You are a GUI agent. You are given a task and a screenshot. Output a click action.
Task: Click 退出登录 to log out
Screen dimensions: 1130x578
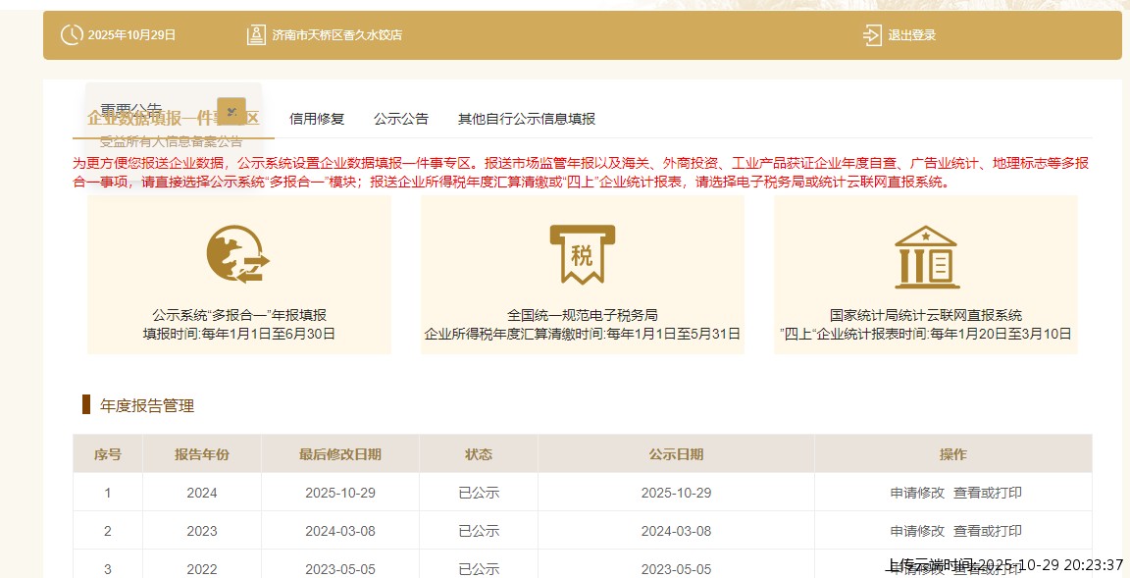[912, 34]
